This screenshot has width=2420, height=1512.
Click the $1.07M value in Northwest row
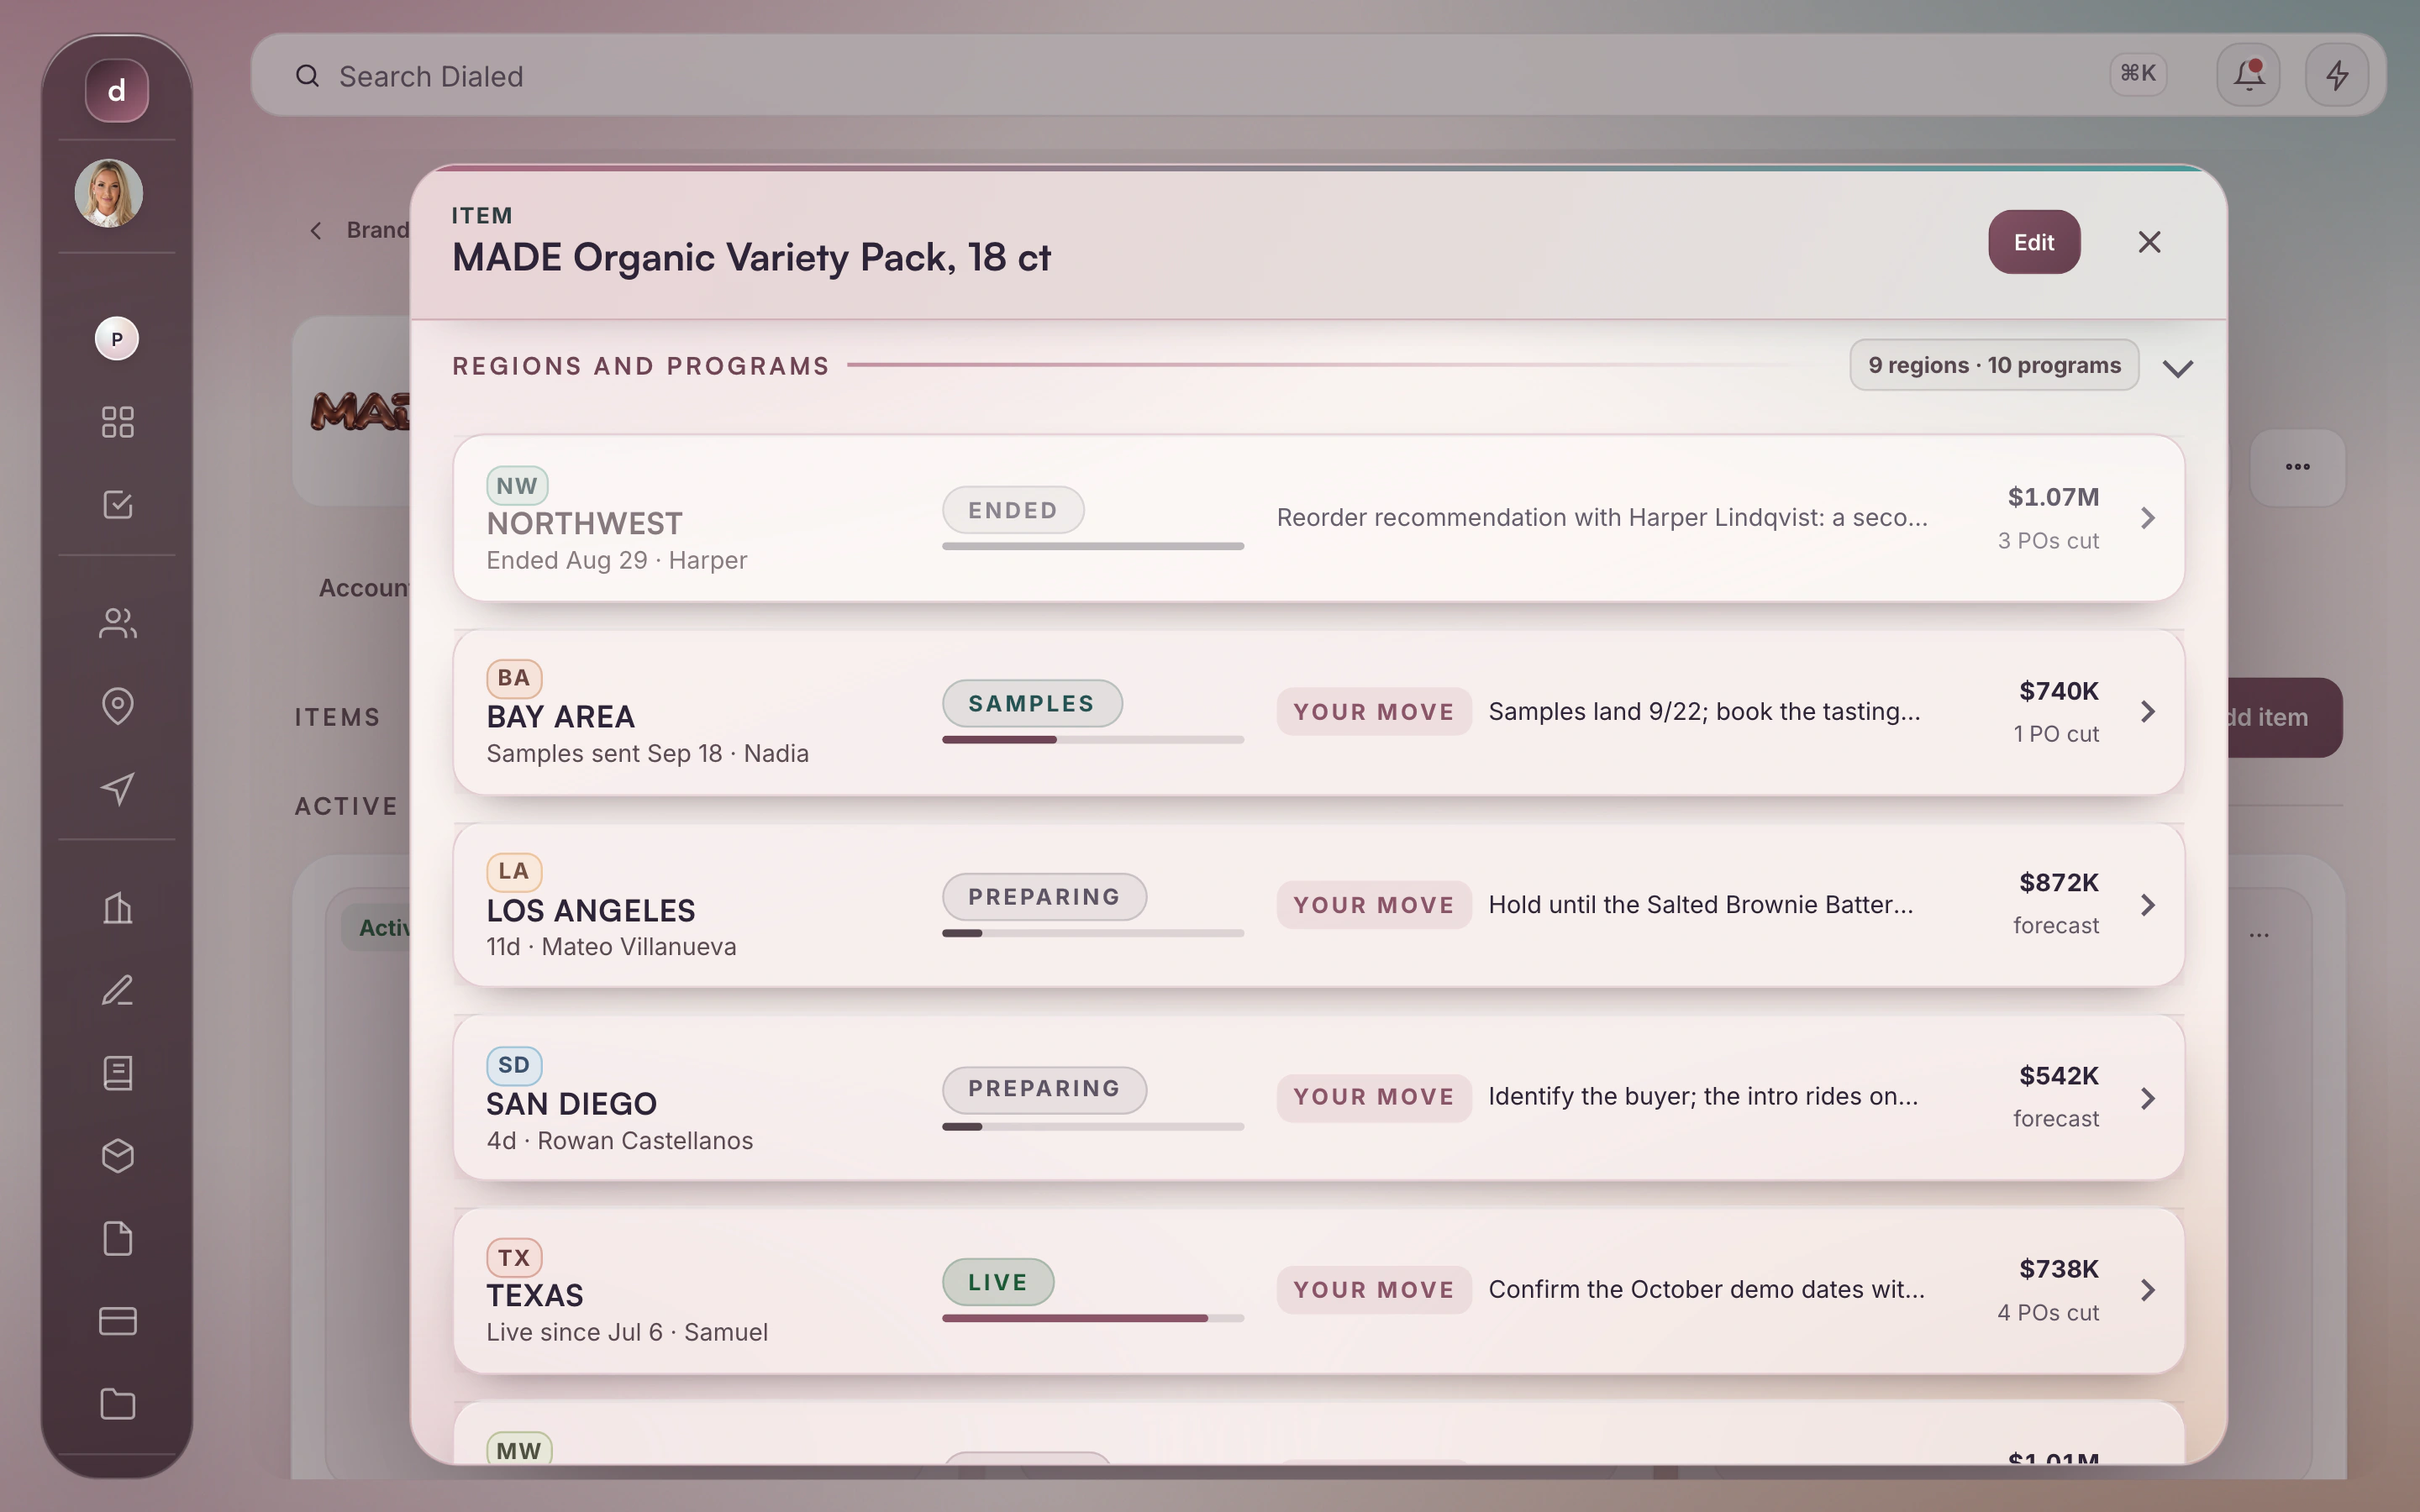[x=2053, y=497]
